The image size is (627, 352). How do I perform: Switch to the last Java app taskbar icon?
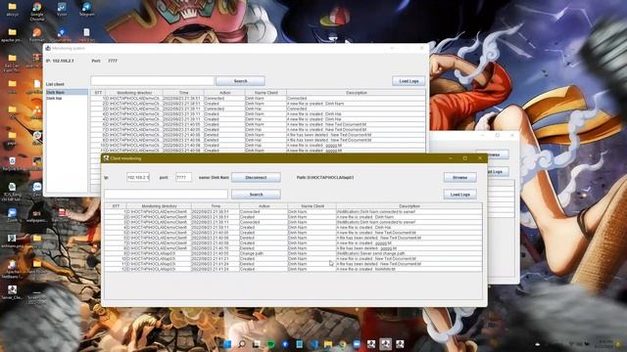[400, 344]
